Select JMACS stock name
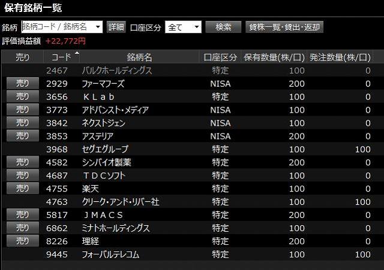This screenshot has height=270, width=384. pos(103,215)
